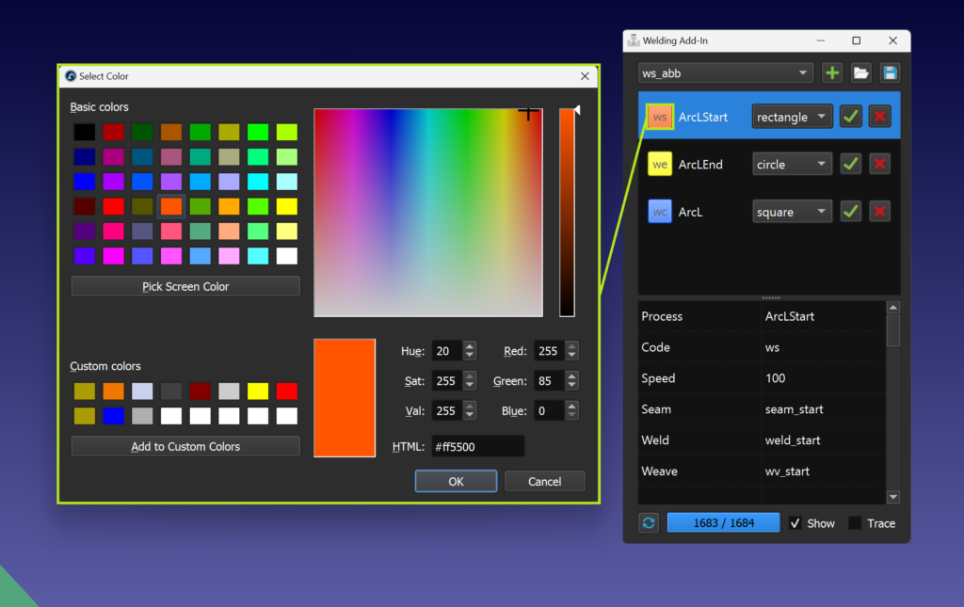Select the yellow 'we' marker icon beside ArcLEnd
Screen dimensions: 964x607
(659, 164)
